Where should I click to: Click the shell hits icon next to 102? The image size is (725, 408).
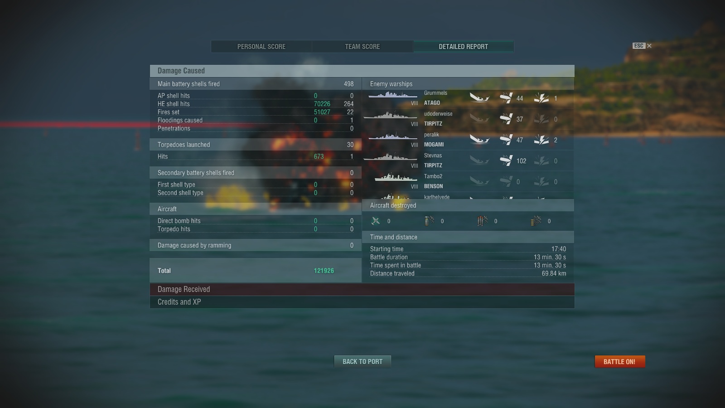[x=506, y=160]
